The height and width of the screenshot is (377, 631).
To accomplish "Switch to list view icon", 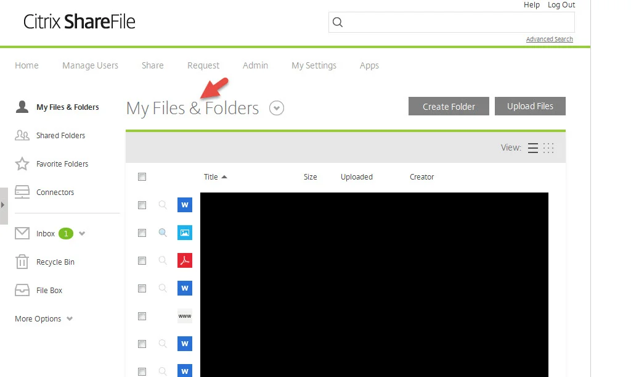I will [533, 148].
